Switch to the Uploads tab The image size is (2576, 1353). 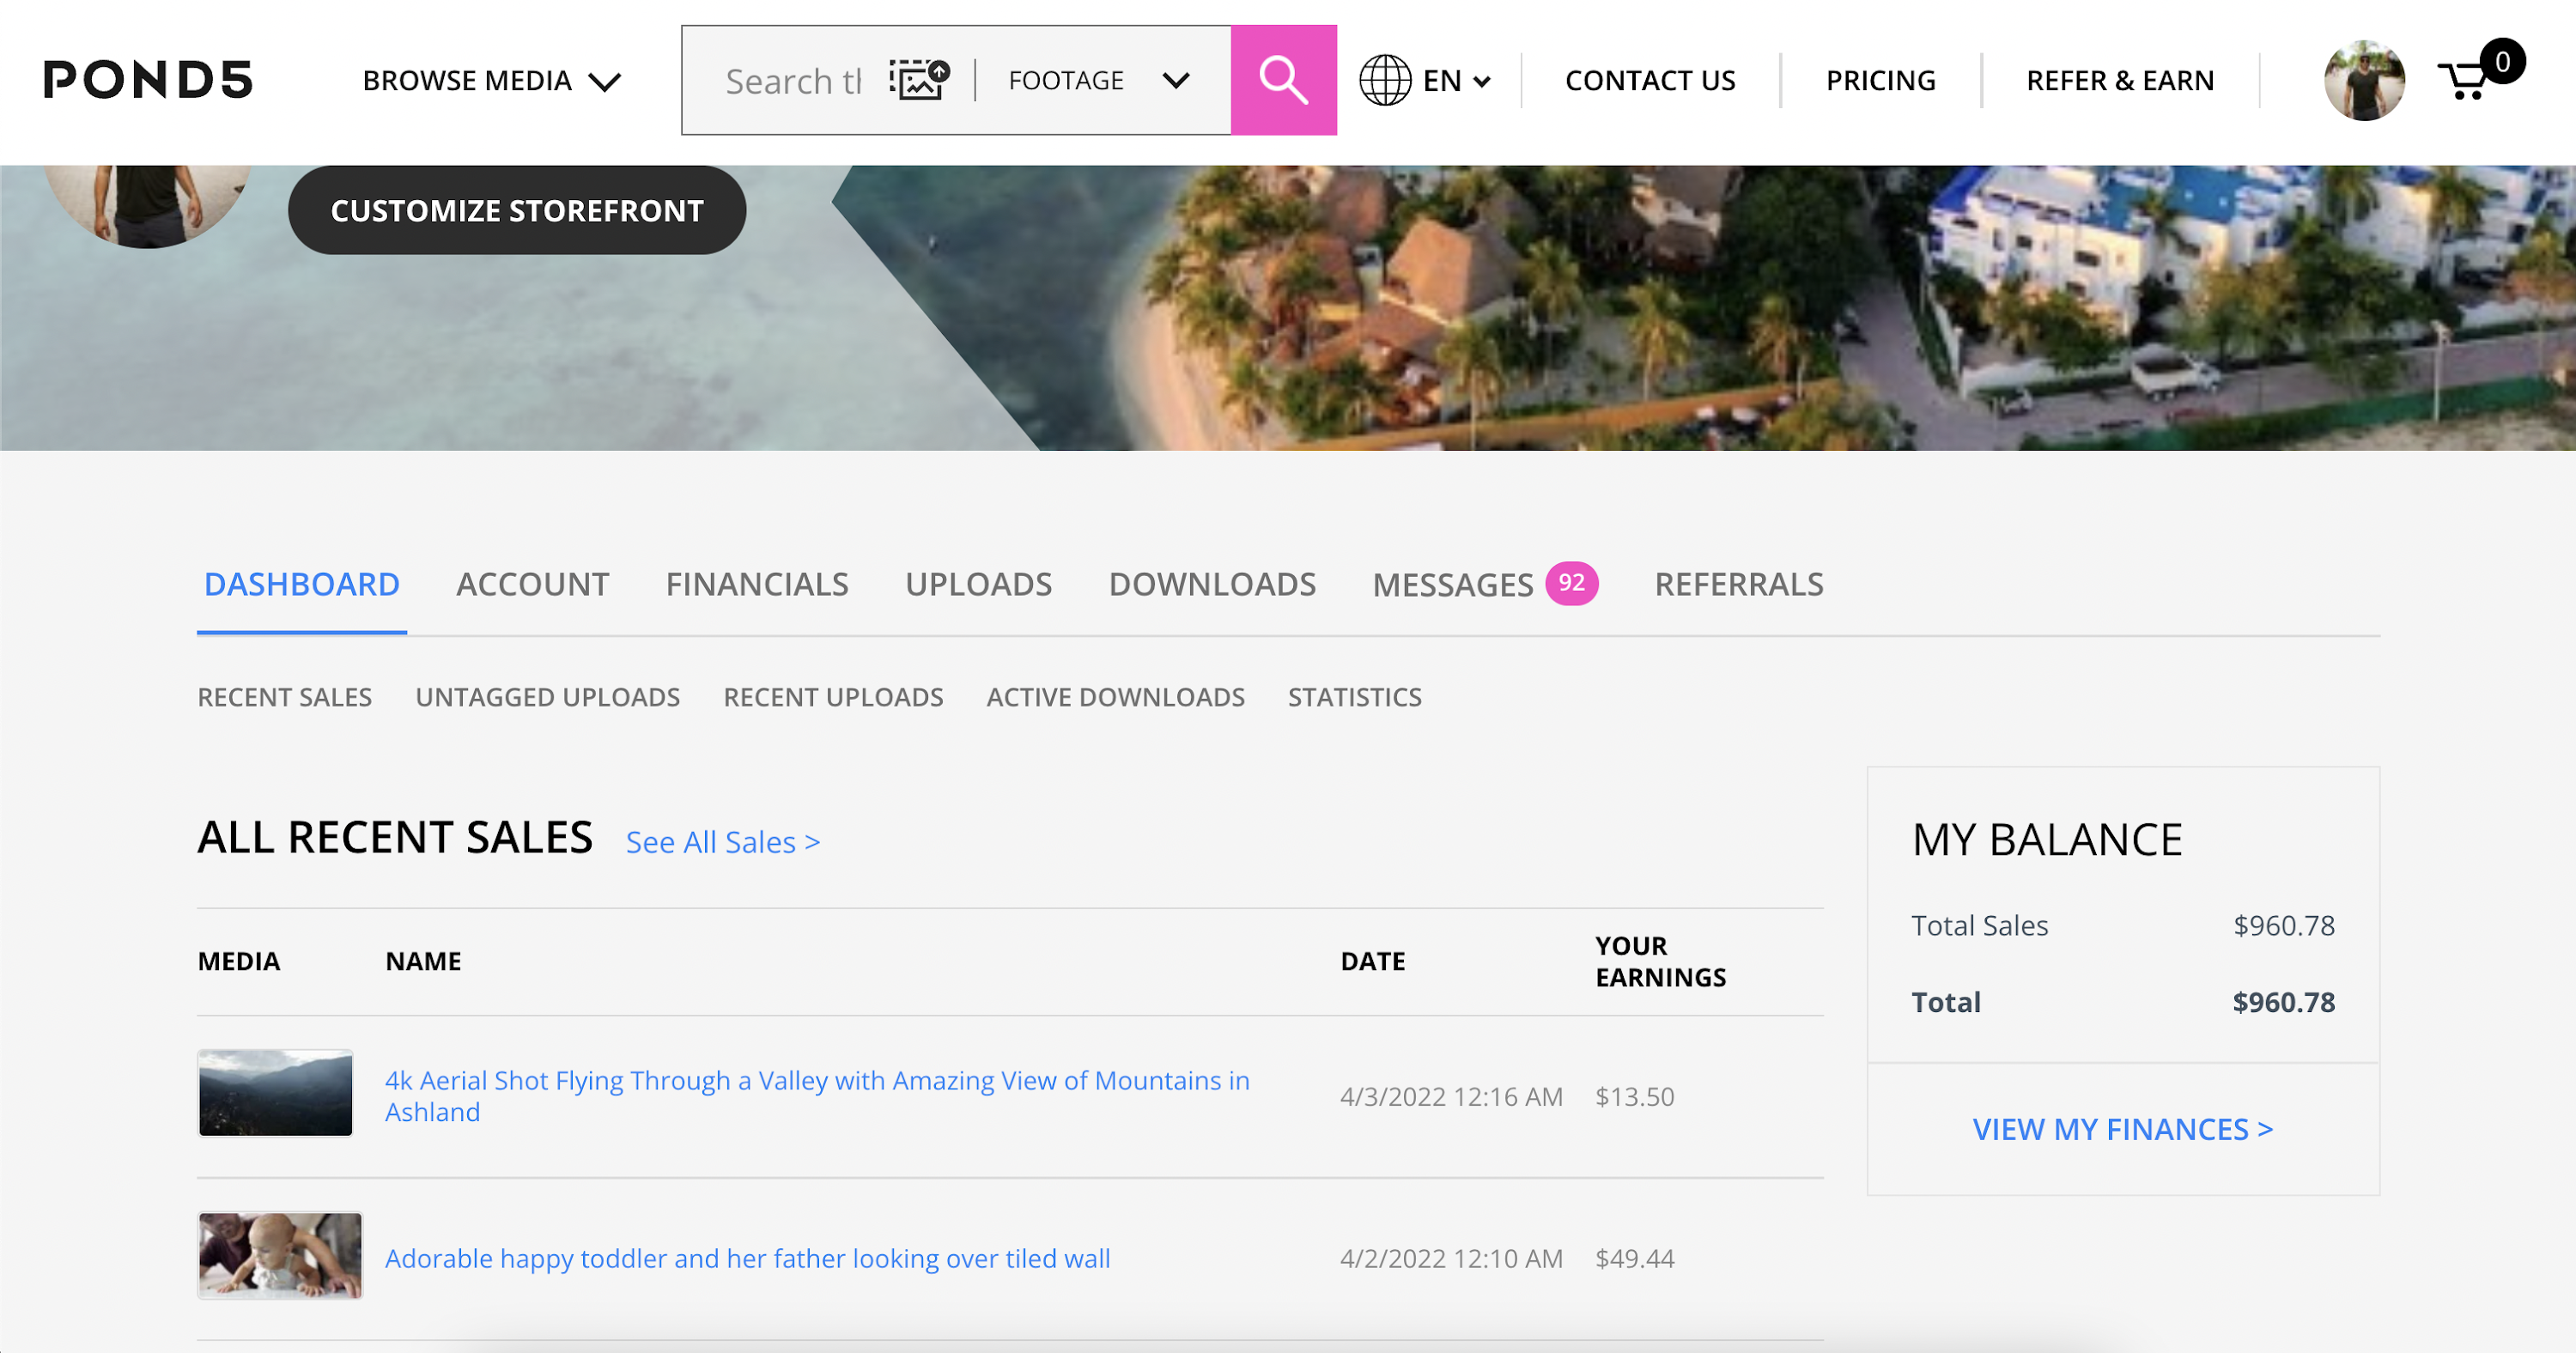pos(978,584)
